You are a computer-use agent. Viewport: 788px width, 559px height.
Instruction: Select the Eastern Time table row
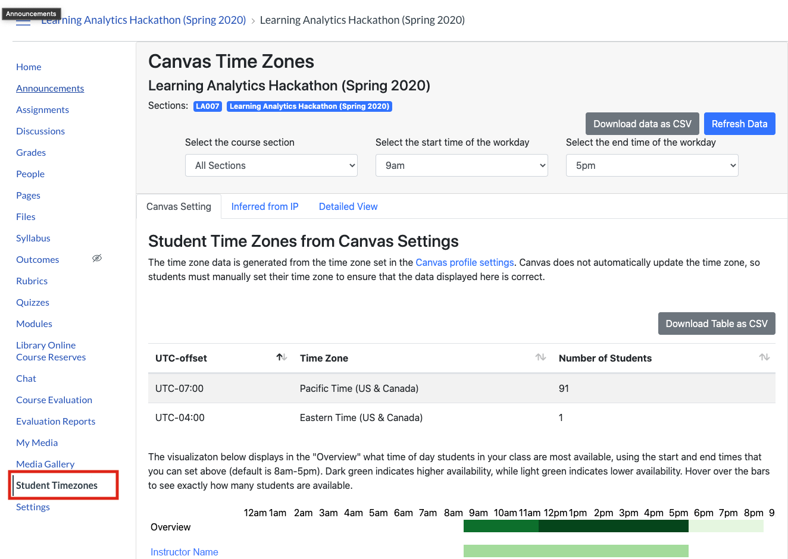[462, 417]
